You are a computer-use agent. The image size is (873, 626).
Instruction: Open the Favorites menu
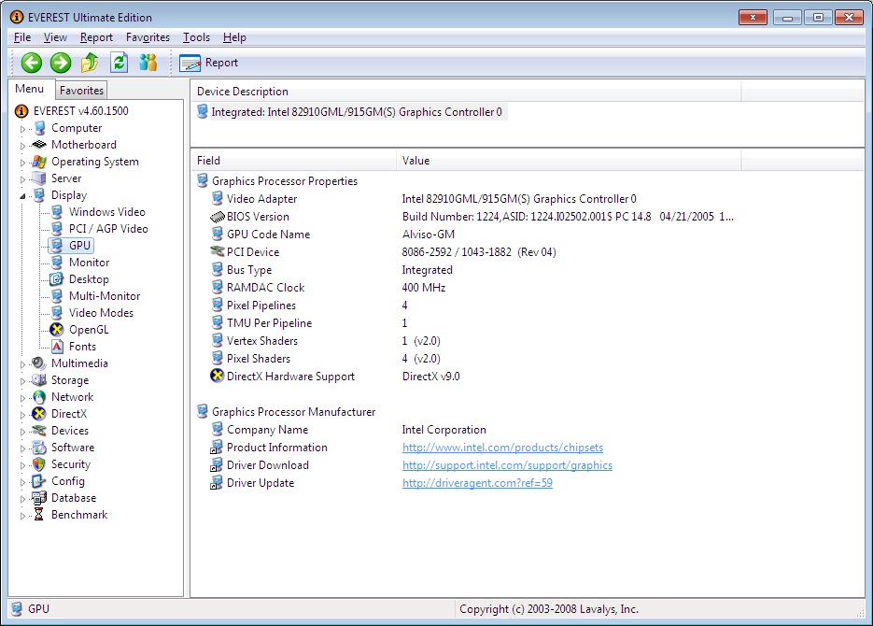[x=148, y=37]
